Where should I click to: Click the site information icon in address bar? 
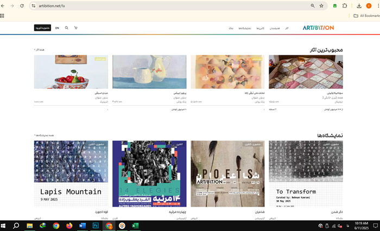[34, 6]
